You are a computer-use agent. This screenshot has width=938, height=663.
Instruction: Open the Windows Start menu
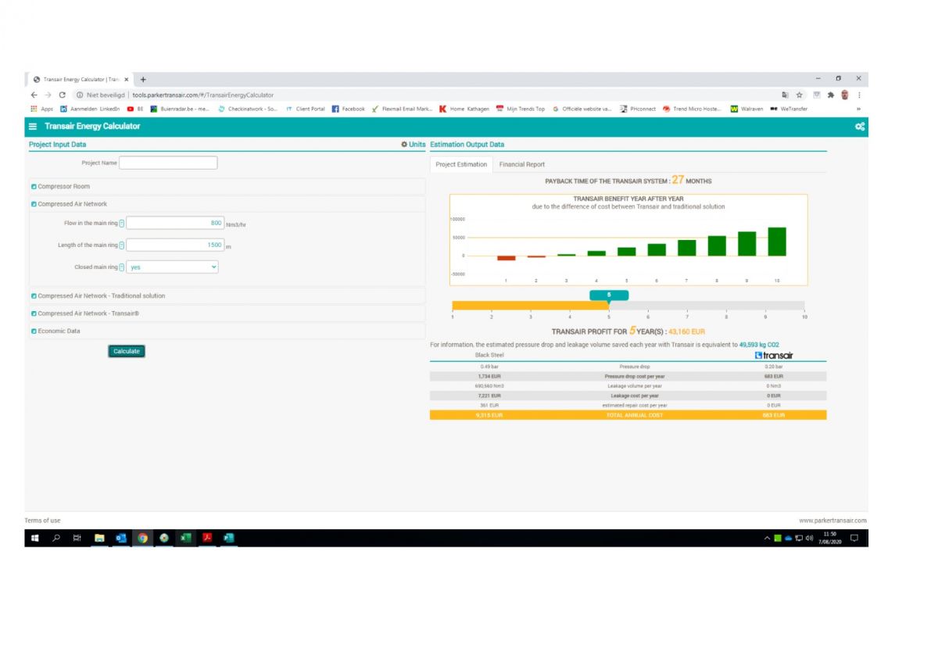pyautogui.click(x=35, y=538)
